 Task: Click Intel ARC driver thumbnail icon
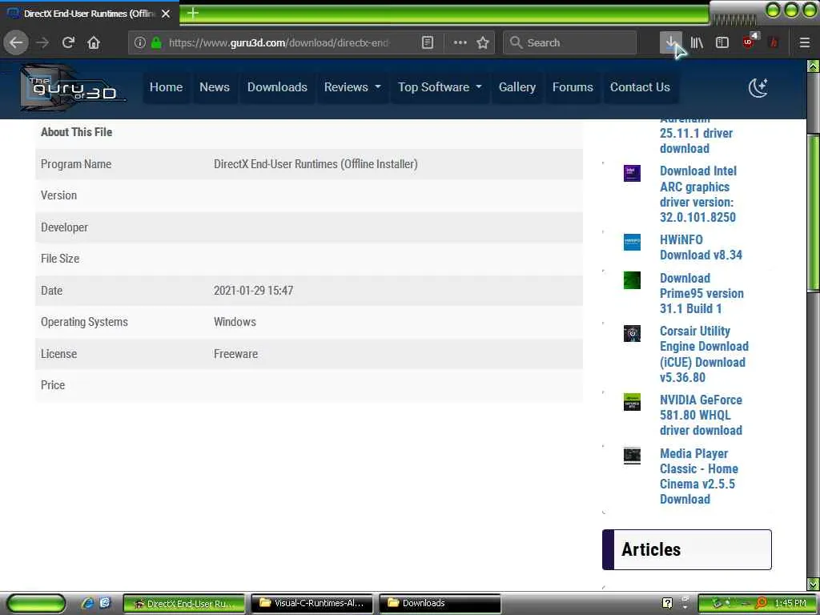coord(632,173)
